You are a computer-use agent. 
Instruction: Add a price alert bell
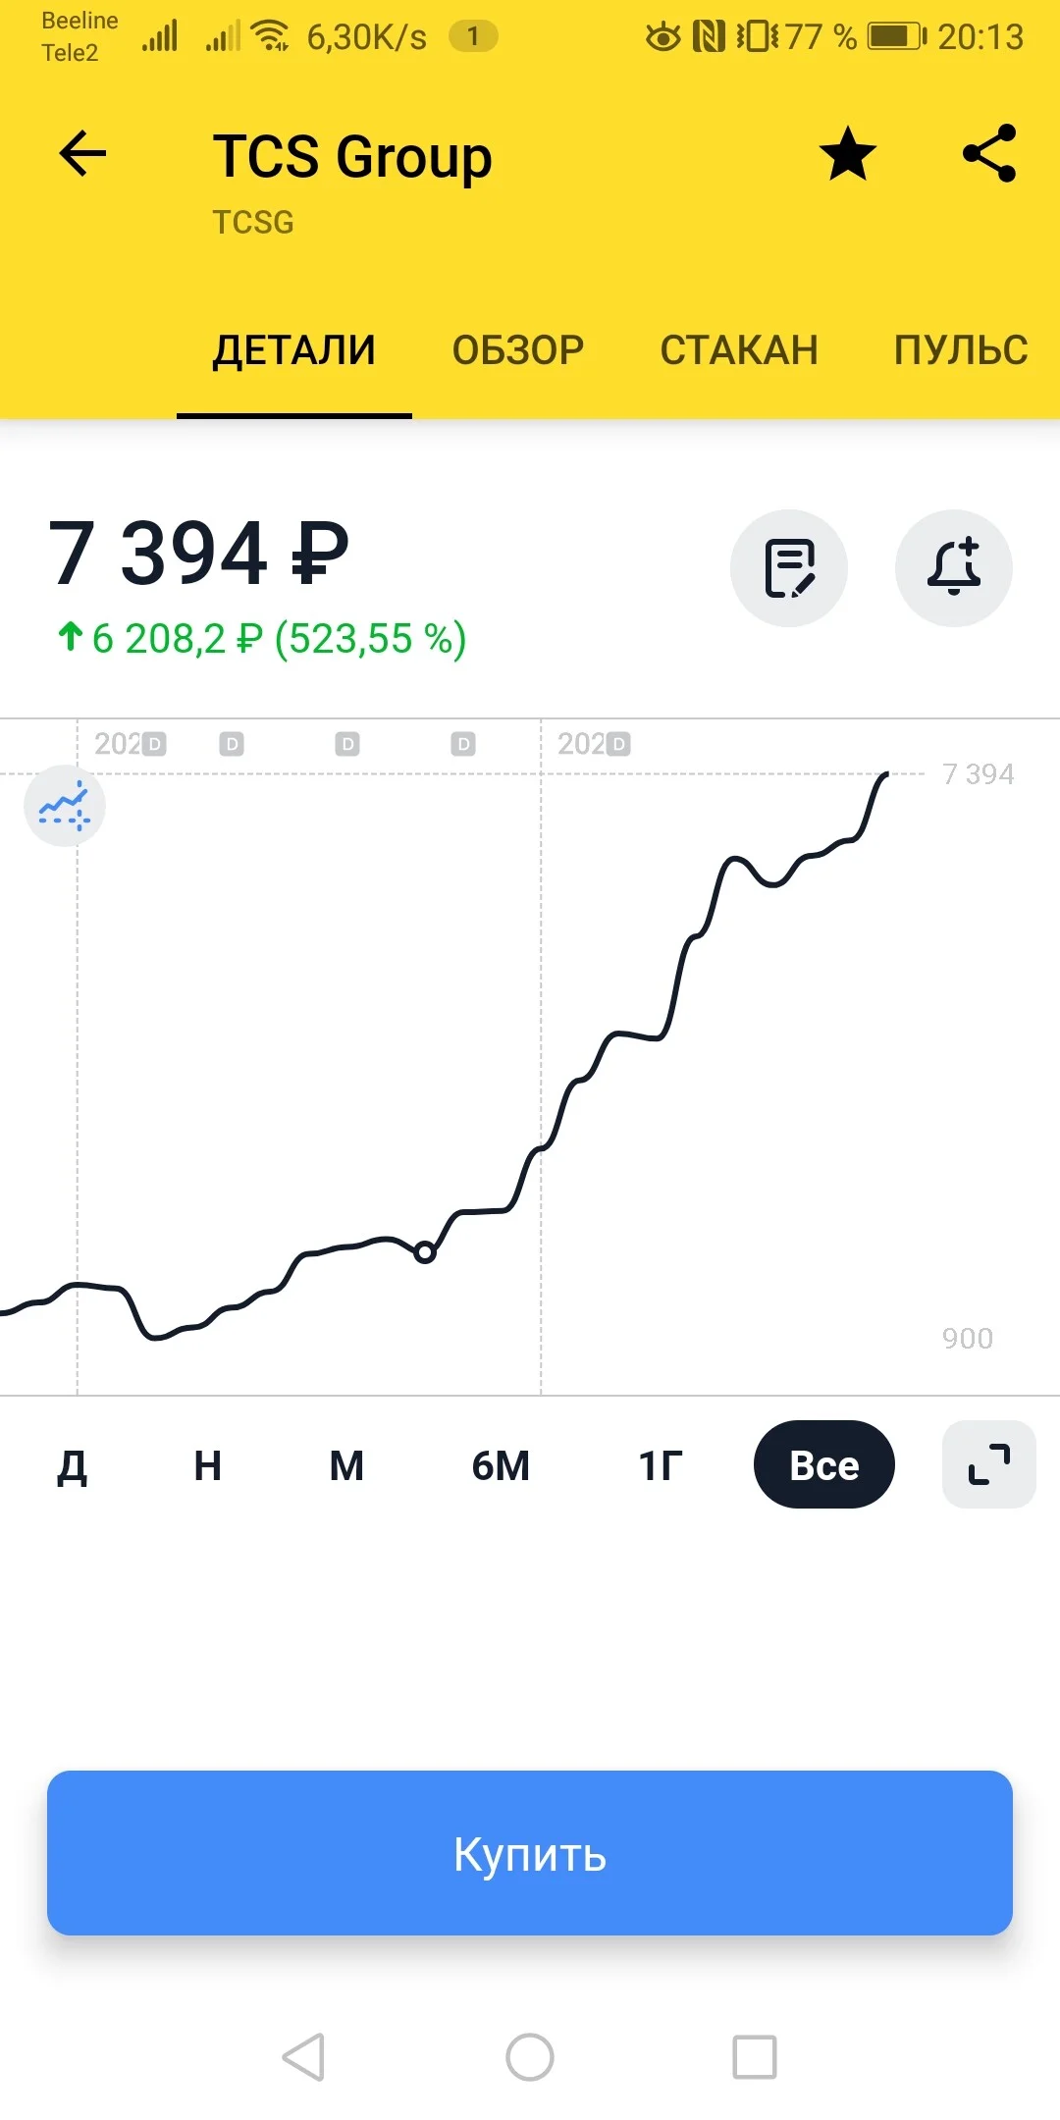(x=954, y=568)
